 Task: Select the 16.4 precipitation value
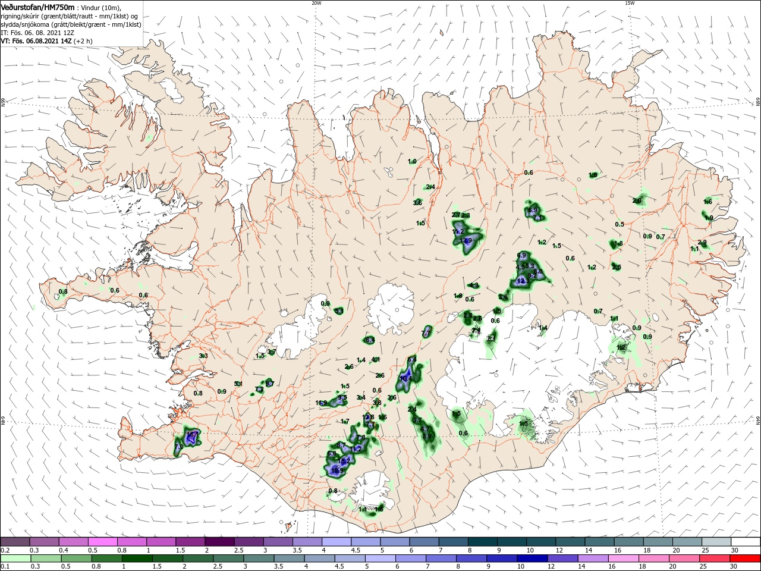pos(406,378)
